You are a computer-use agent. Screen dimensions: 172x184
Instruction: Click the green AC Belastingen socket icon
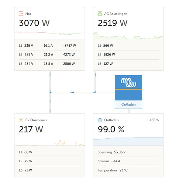tap(100, 14)
